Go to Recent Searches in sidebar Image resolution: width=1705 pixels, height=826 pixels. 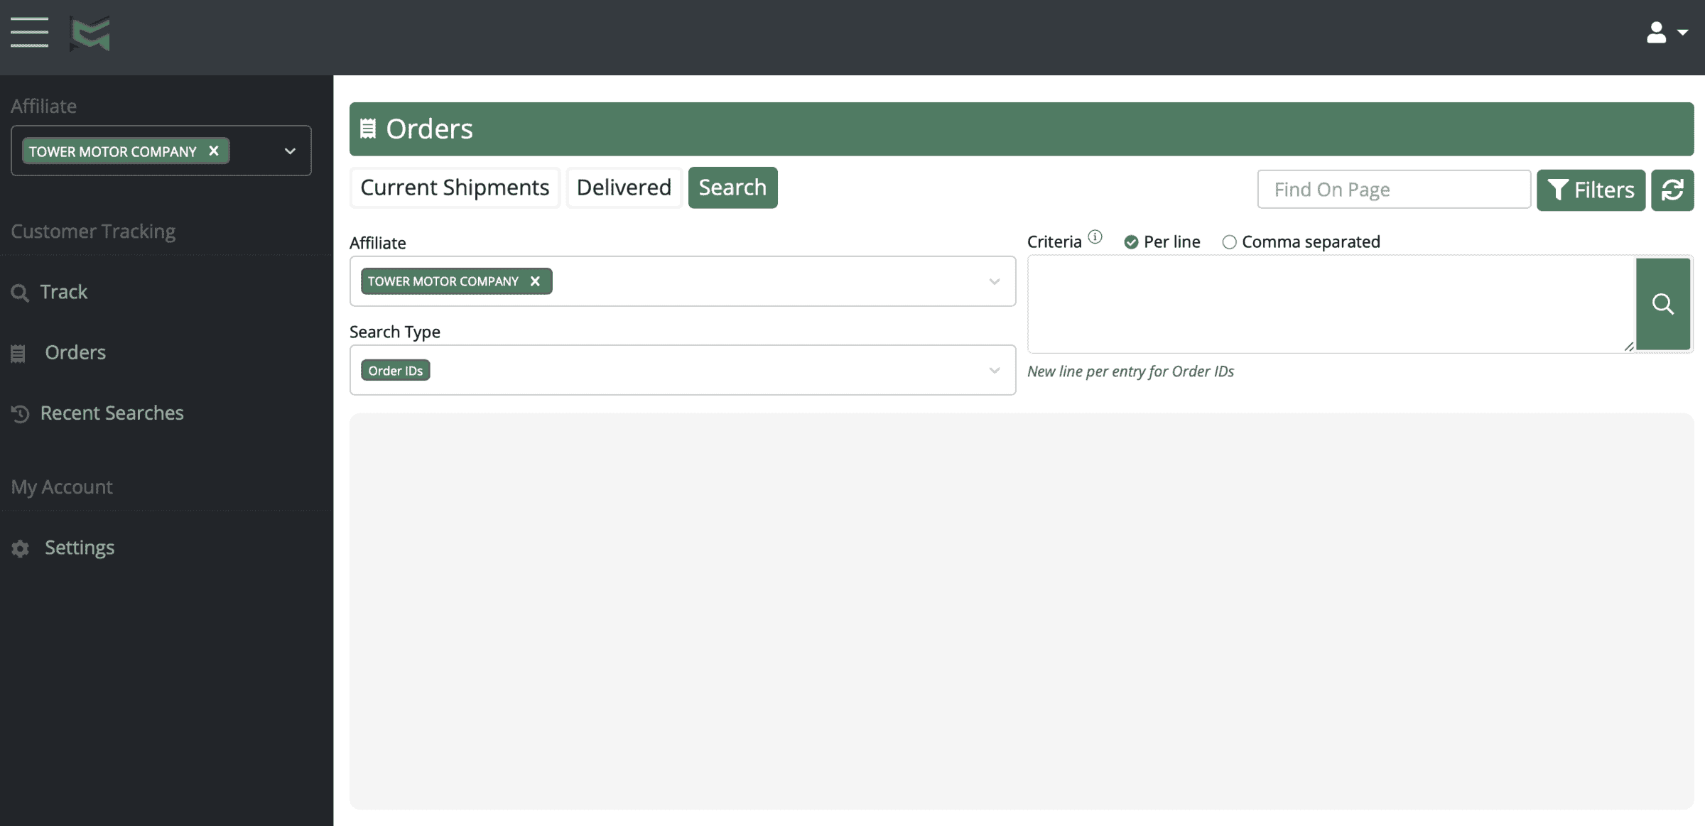point(112,413)
